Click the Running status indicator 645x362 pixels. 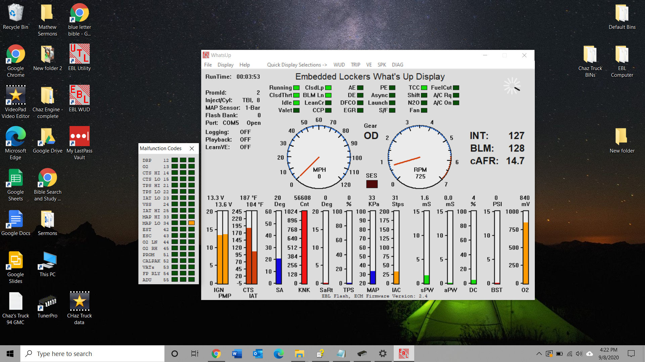296,88
